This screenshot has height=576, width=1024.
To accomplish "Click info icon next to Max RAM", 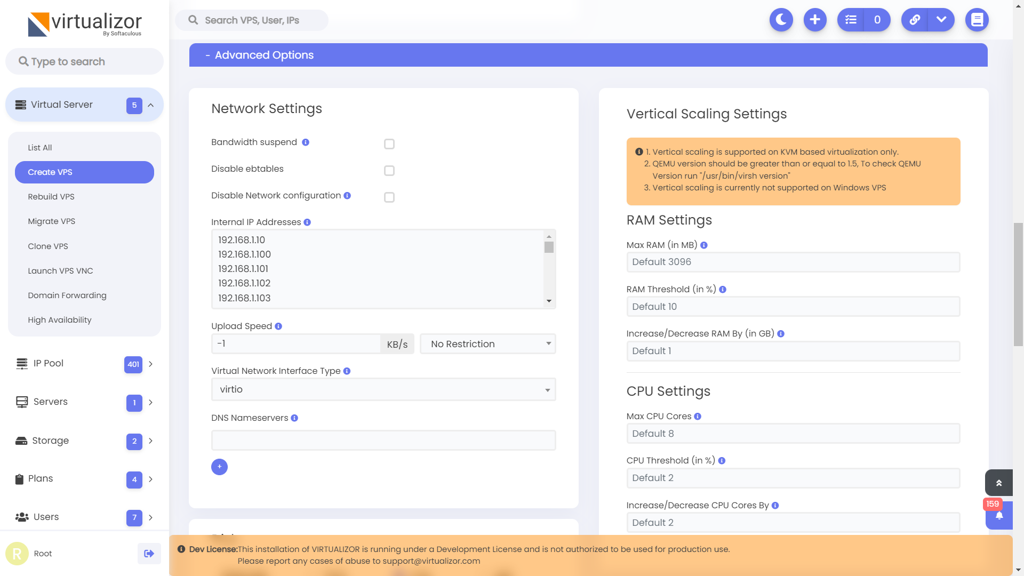I will 704,245.
